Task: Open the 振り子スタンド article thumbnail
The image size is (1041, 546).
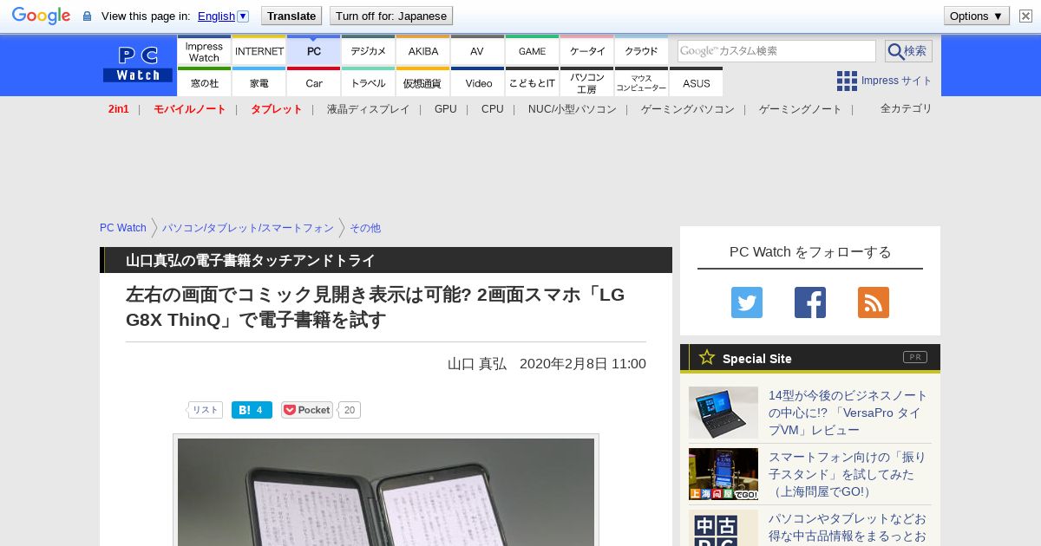Action: pyautogui.click(x=723, y=474)
